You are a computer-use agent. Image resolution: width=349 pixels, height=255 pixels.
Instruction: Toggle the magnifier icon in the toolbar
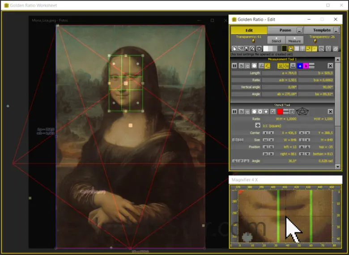(291, 49)
